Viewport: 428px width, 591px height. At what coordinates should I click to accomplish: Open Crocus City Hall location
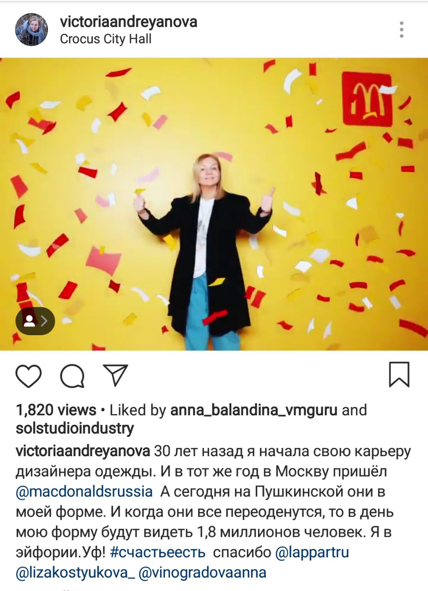pos(106,39)
